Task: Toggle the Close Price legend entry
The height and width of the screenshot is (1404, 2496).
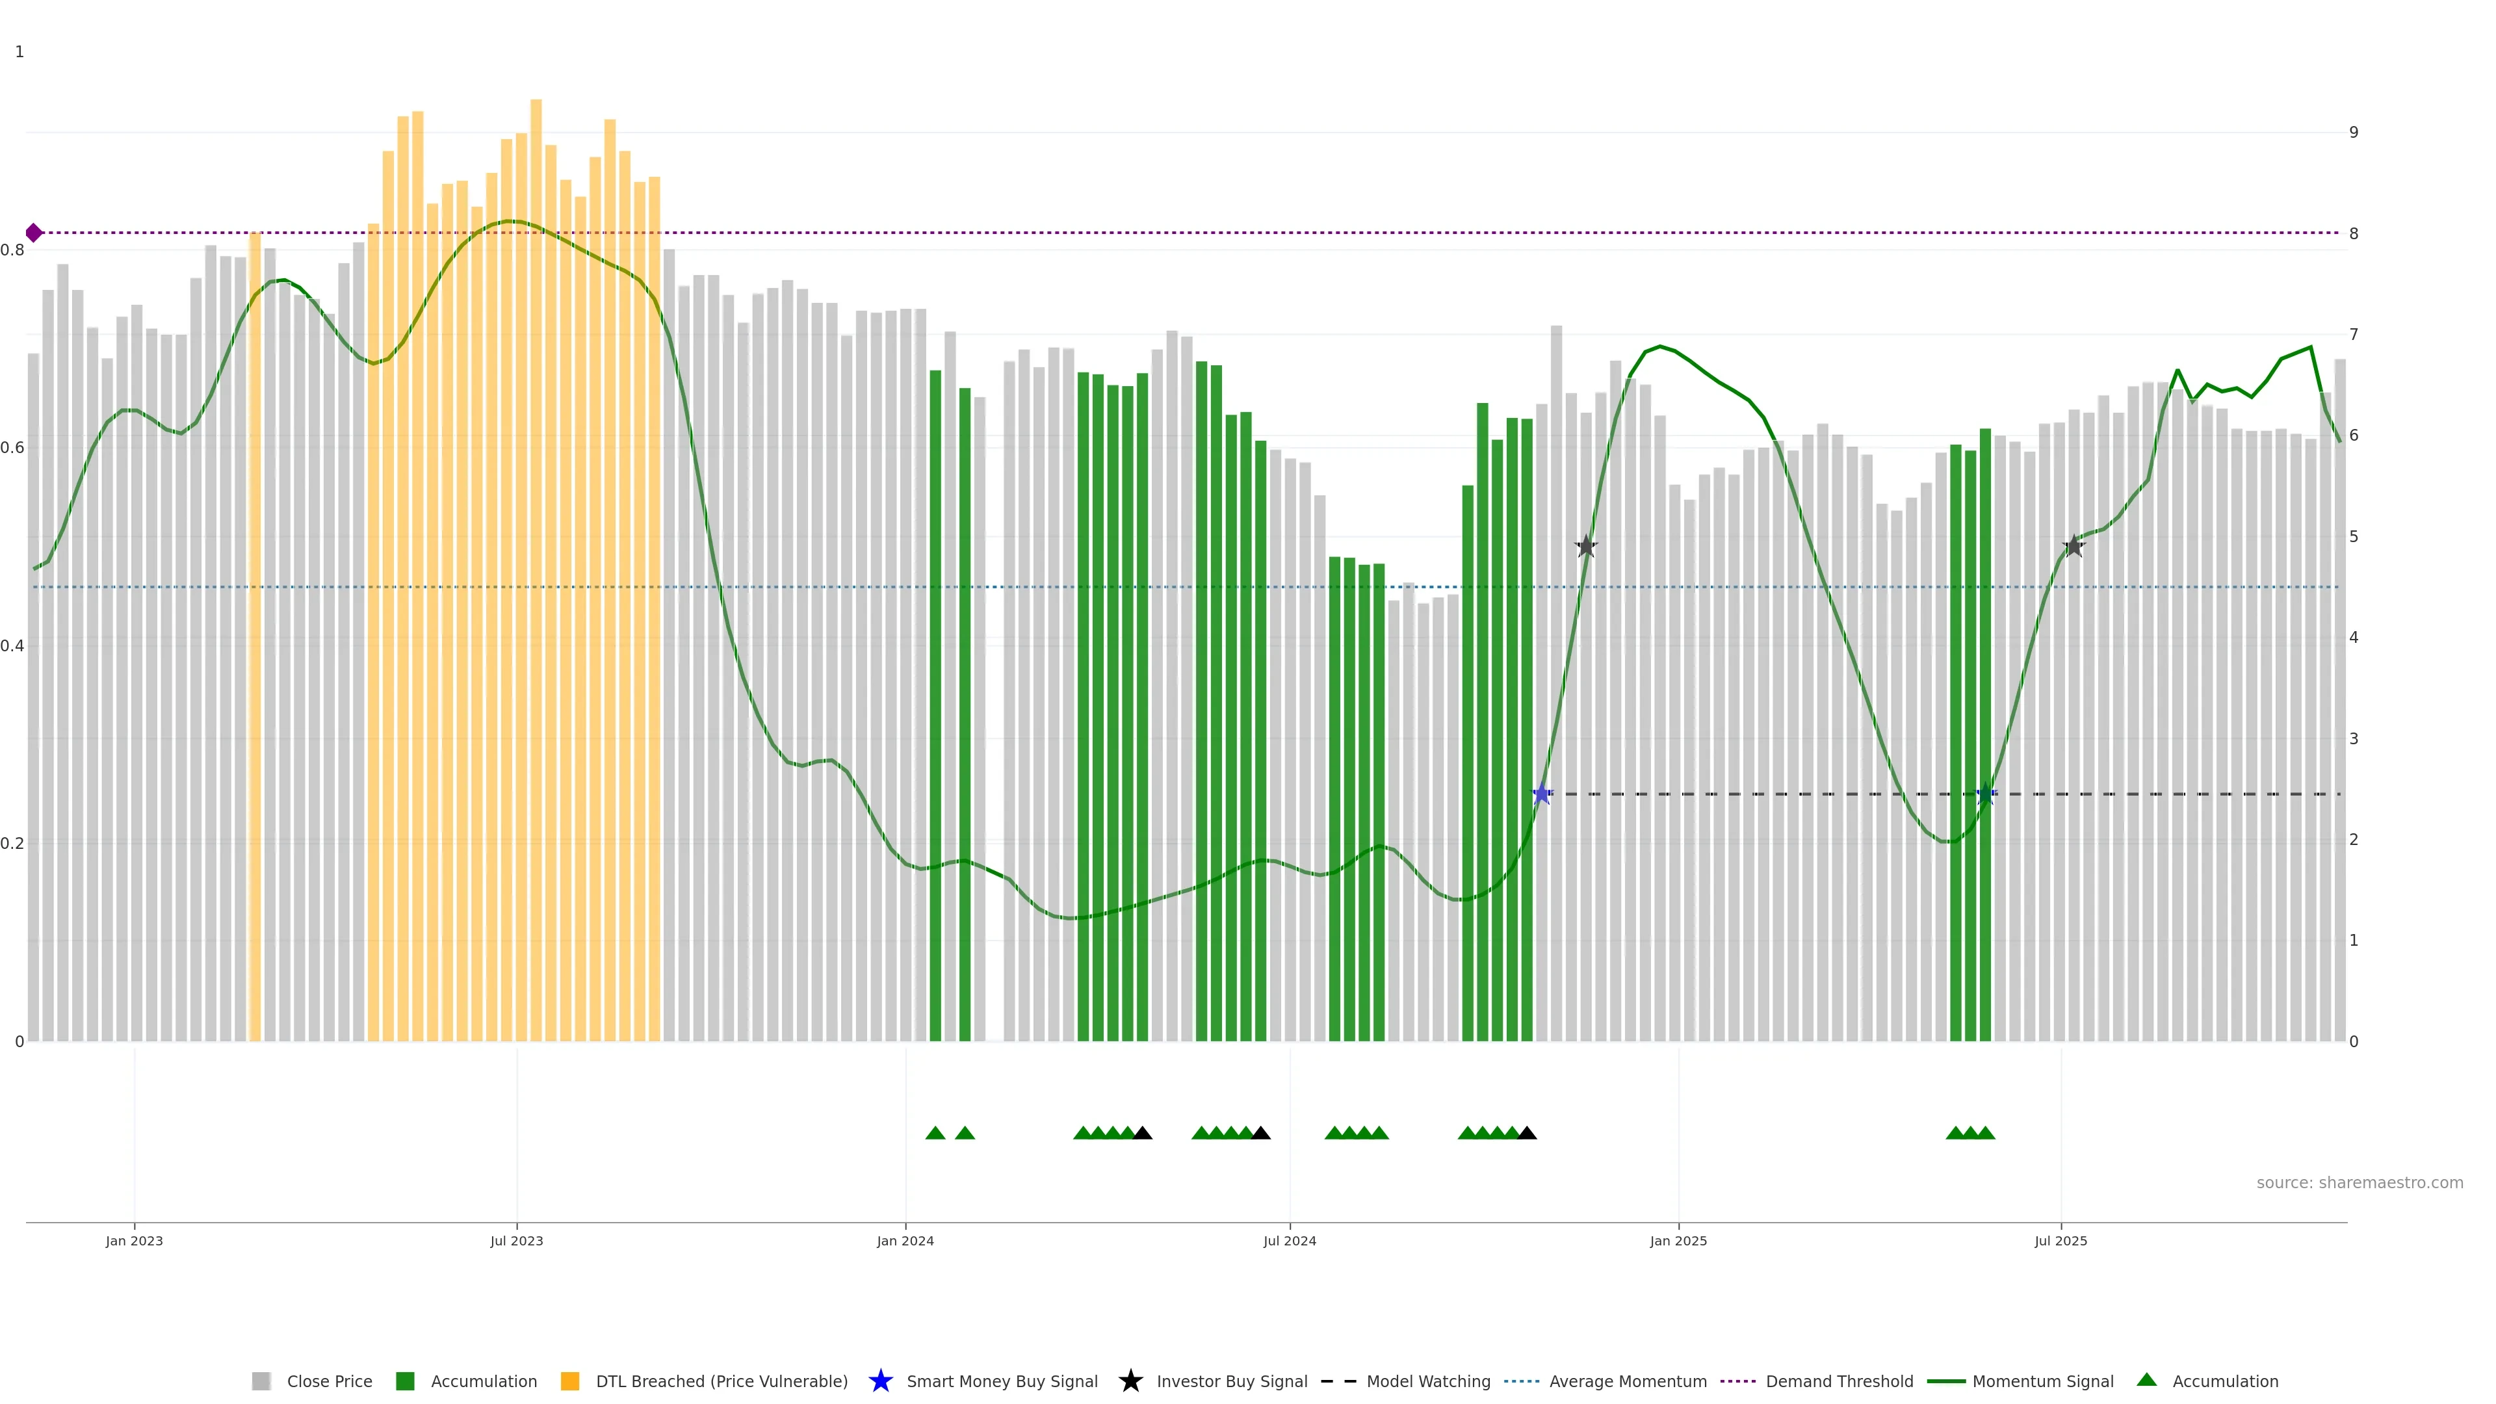Action: (x=328, y=1382)
